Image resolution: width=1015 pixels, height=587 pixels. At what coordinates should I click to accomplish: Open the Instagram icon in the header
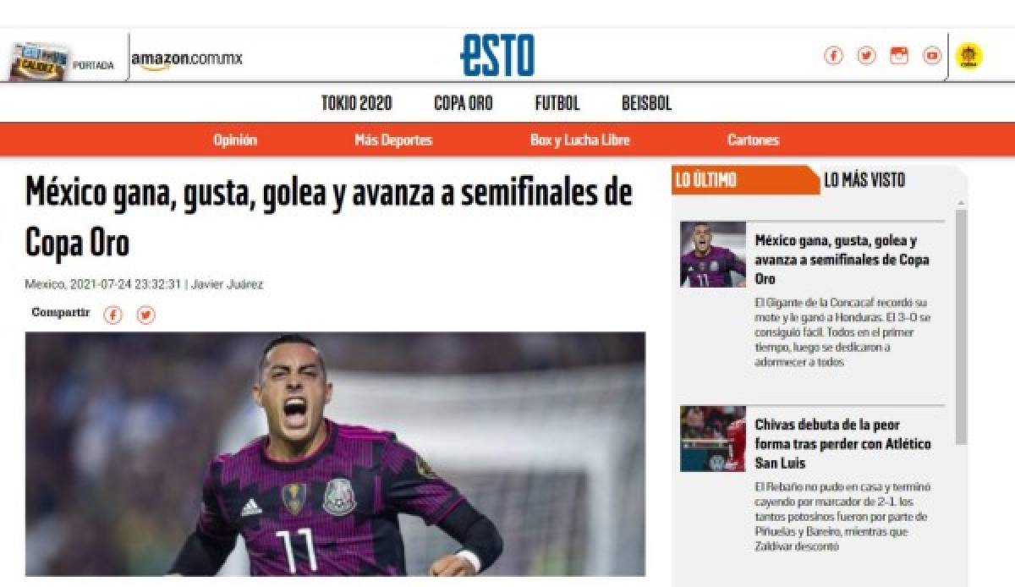[899, 56]
